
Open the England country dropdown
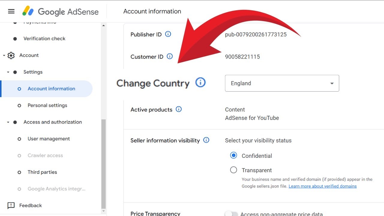pos(282,83)
